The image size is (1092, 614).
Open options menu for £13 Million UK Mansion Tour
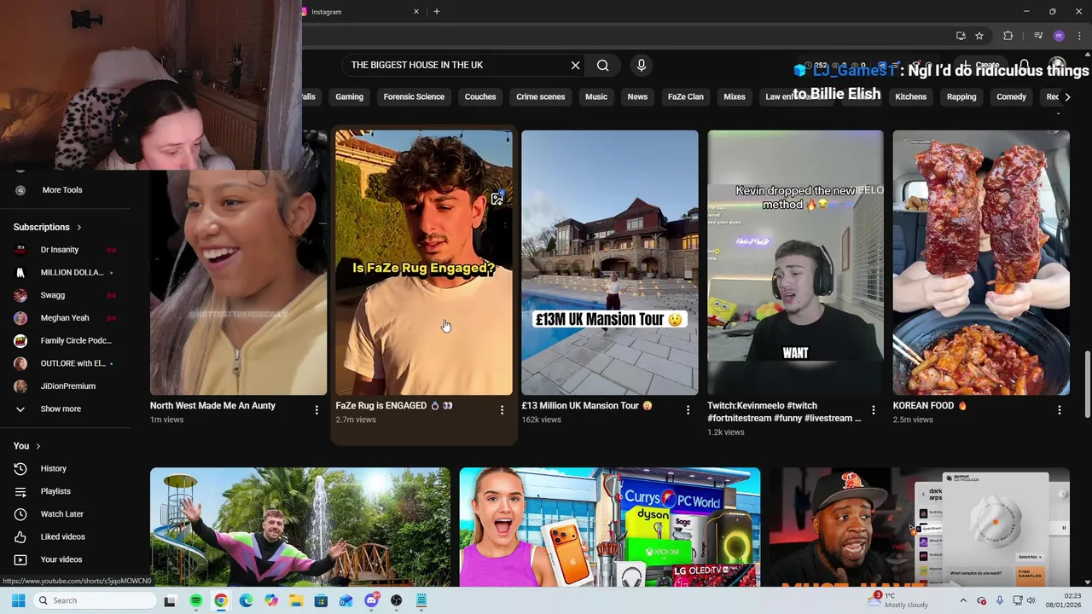pyautogui.click(x=688, y=410)
